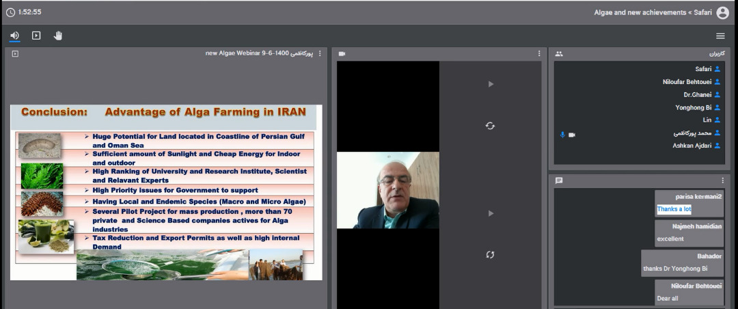Screen dimensions: 738x309
Task: Click the highlighted 'Thanks a lot' chat message
Action: click(x=674, y=209)
